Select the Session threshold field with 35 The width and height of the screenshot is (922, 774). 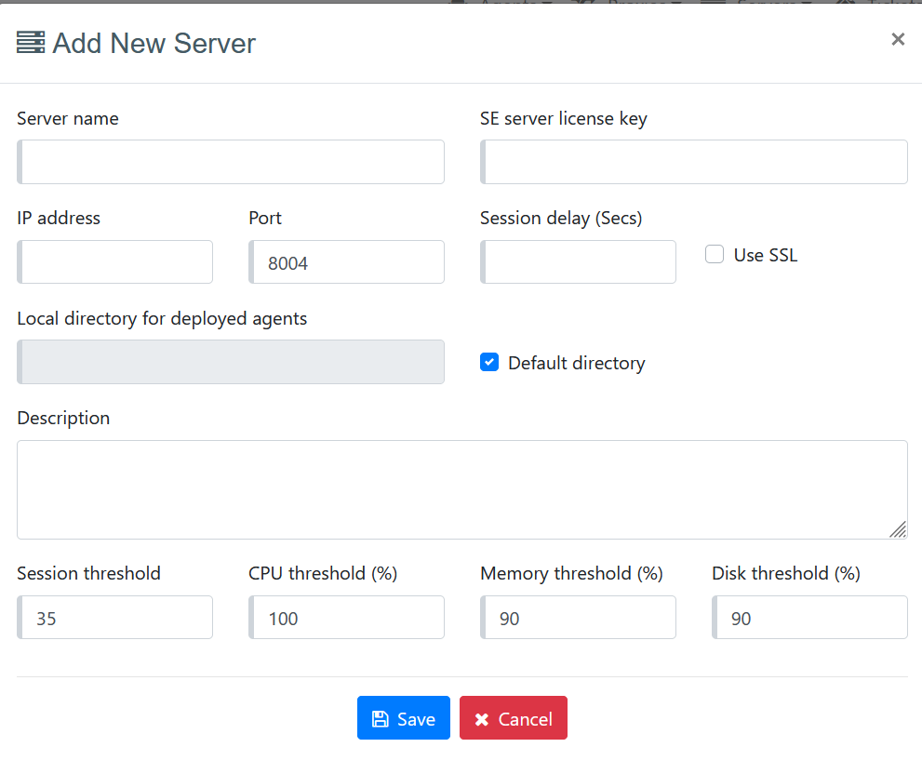(115, 618)
